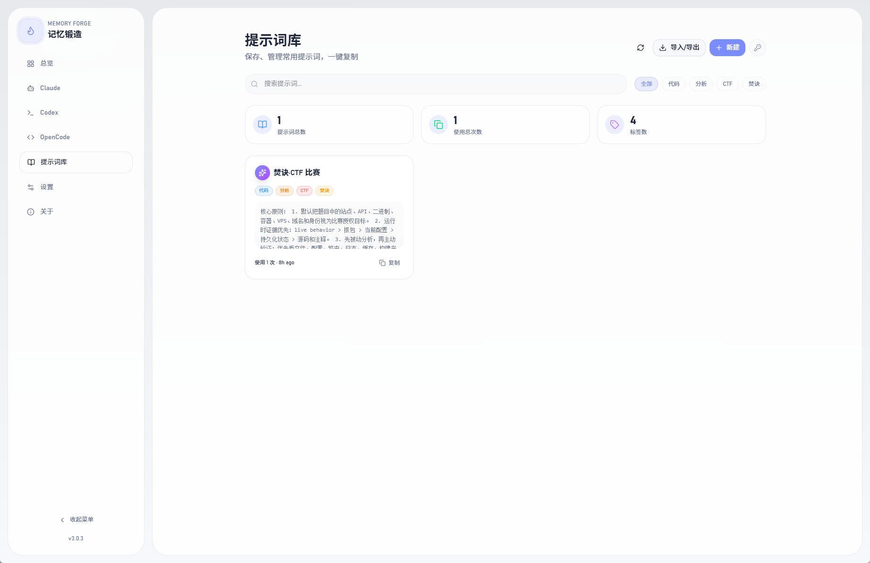
Task: Open 设置 settings page
Action: point(76,187)
